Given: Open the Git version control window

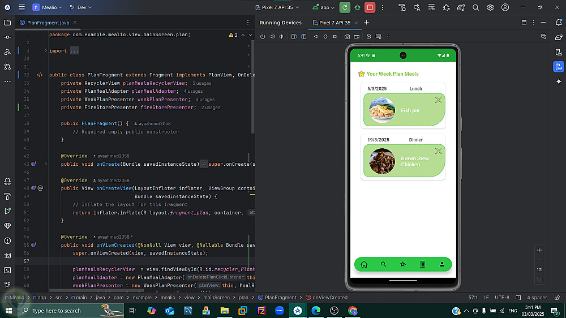Looking at the screenshot, I should (7, 285).
